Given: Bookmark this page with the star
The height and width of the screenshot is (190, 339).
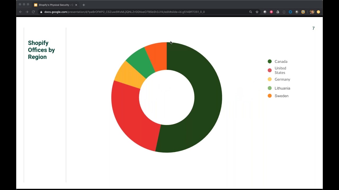Looking at the screenshot, I should pyautogui.click(x=257, y=12).
